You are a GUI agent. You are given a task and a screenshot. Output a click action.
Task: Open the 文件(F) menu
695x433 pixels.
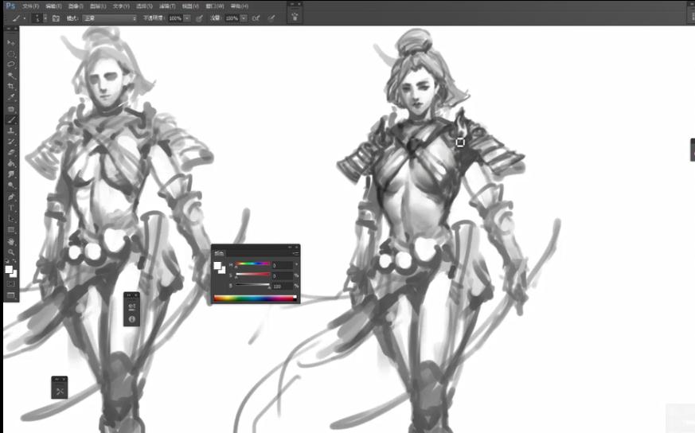click(30, 6)
